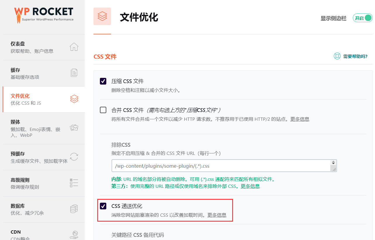Click the database cylinder icon
Image resolution: width=375 pixels, height=240 pixels.
[74, 209]
